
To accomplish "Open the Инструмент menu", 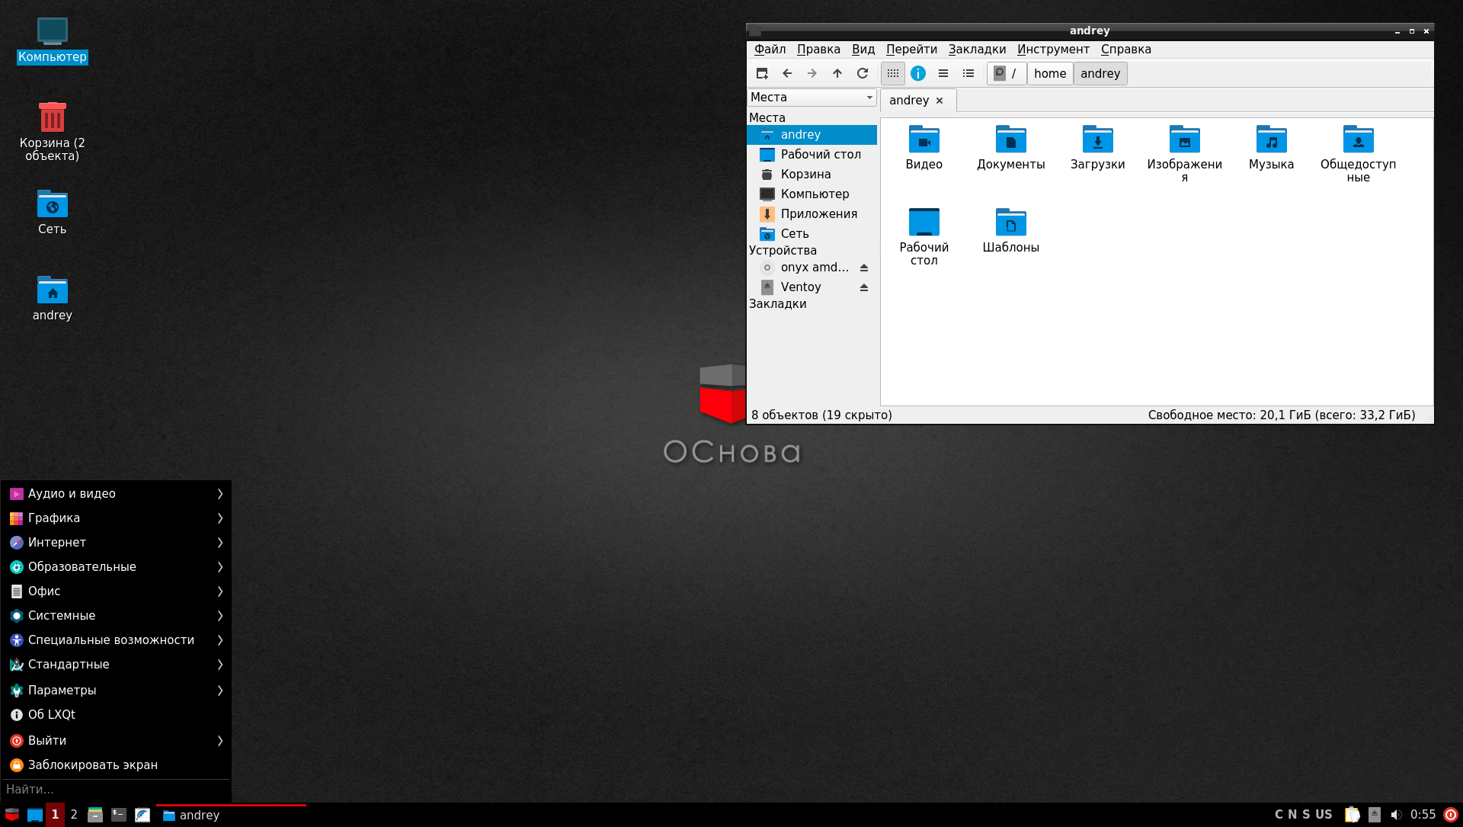I will 1053,50.
